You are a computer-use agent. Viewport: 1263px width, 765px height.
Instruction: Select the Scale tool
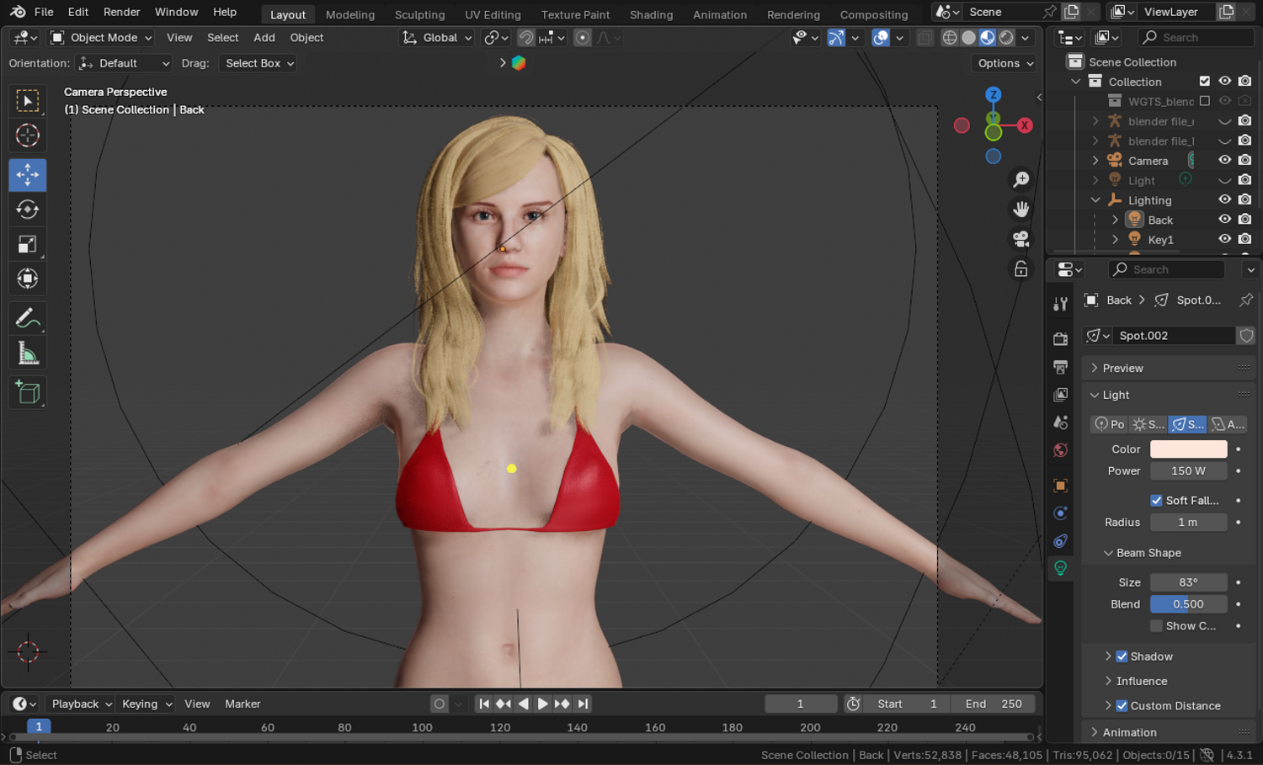click(28, 244)
